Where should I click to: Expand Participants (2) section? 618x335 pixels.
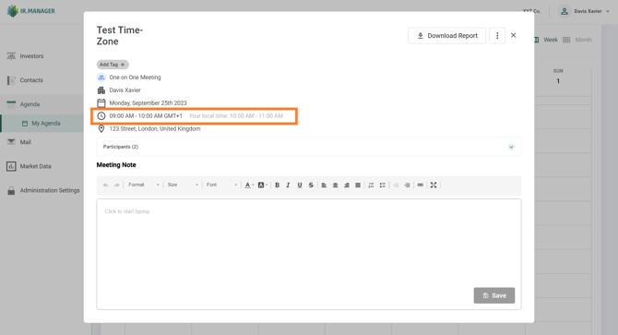pyautogui.click(x=309, y=147)
